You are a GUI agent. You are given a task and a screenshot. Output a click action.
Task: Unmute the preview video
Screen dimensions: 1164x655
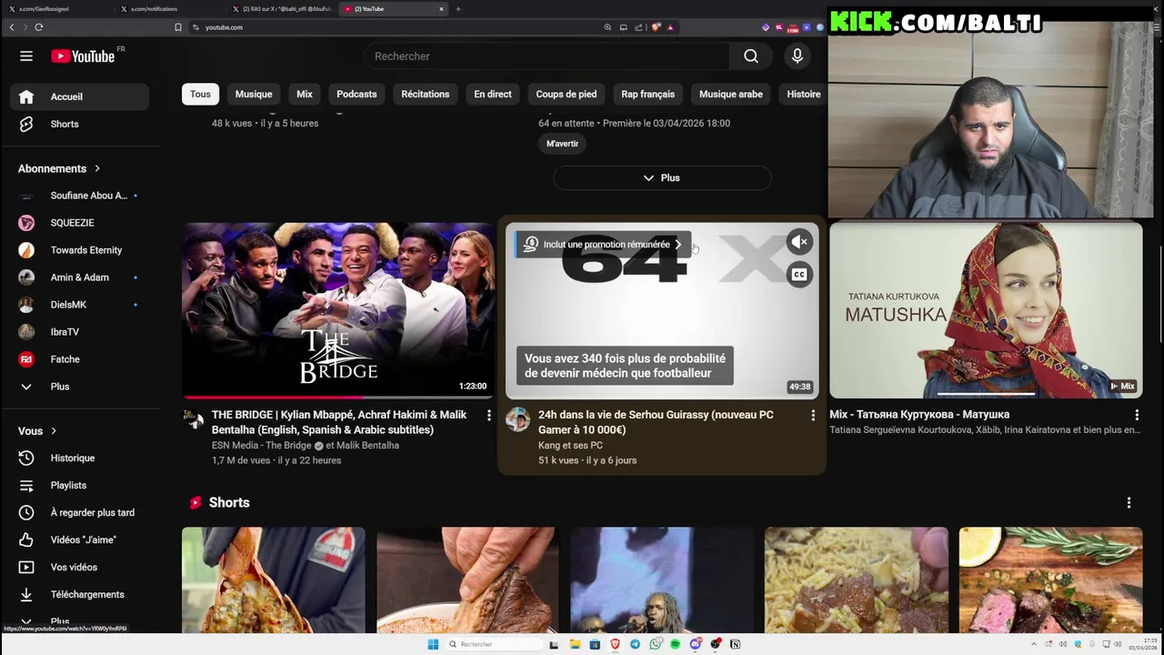(799, 242)
